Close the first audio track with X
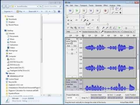Screen dimensions: 140x105 tap(66, 39)
